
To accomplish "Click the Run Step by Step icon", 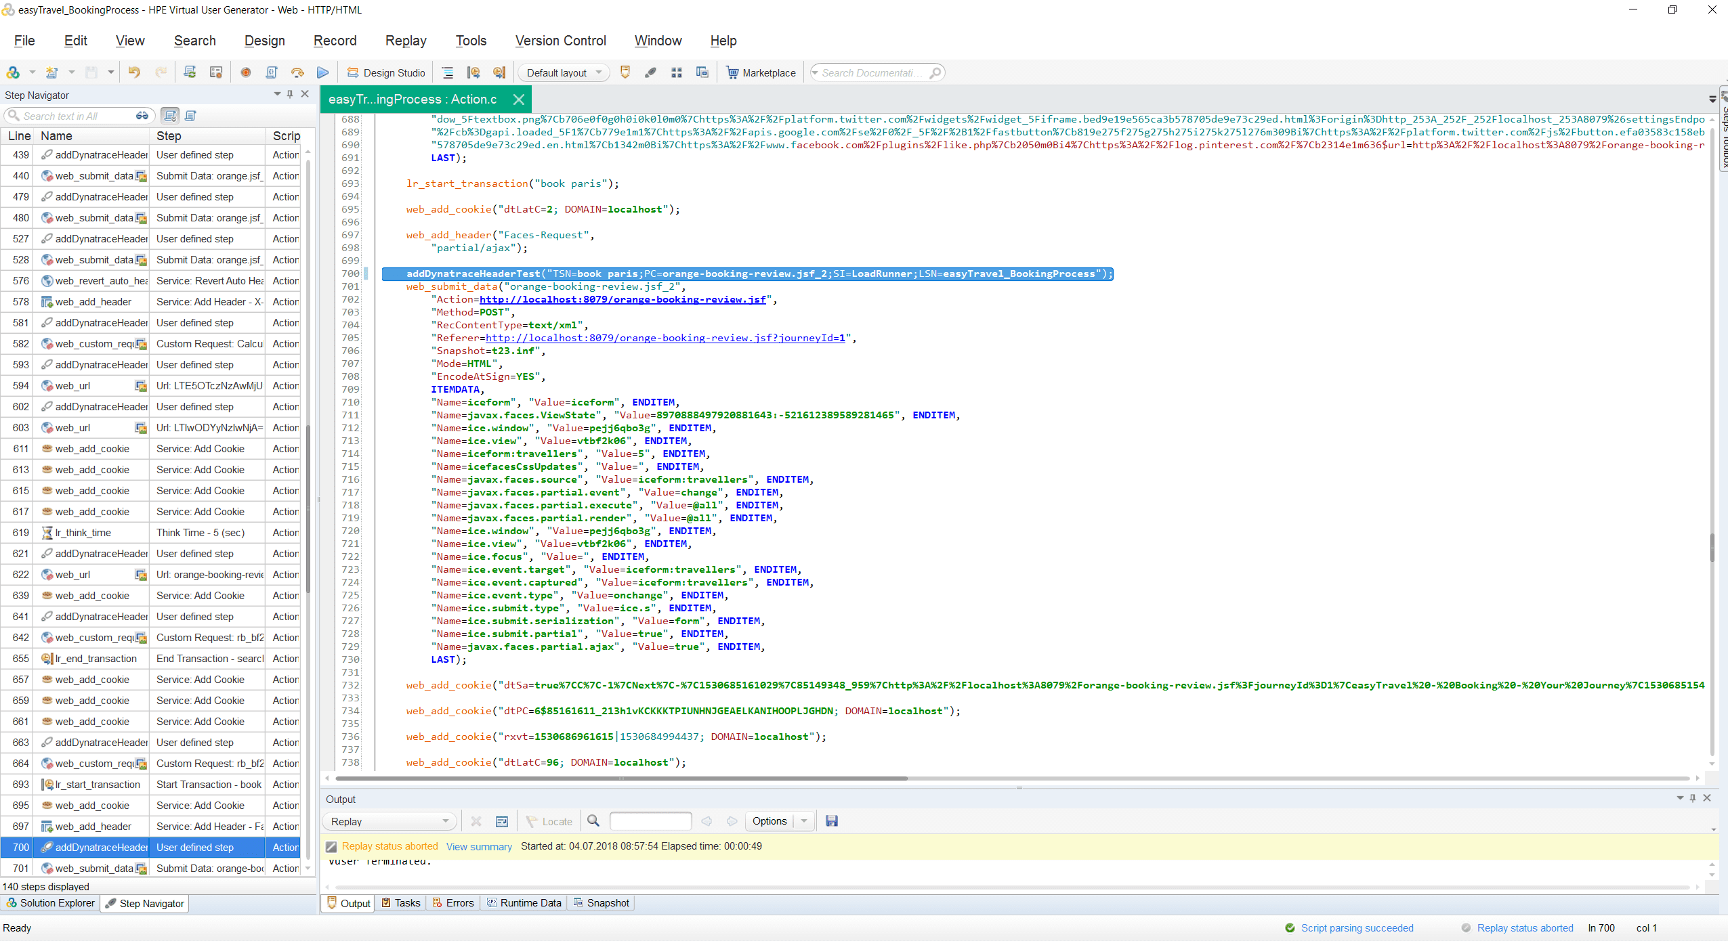I will coord(297,72).
